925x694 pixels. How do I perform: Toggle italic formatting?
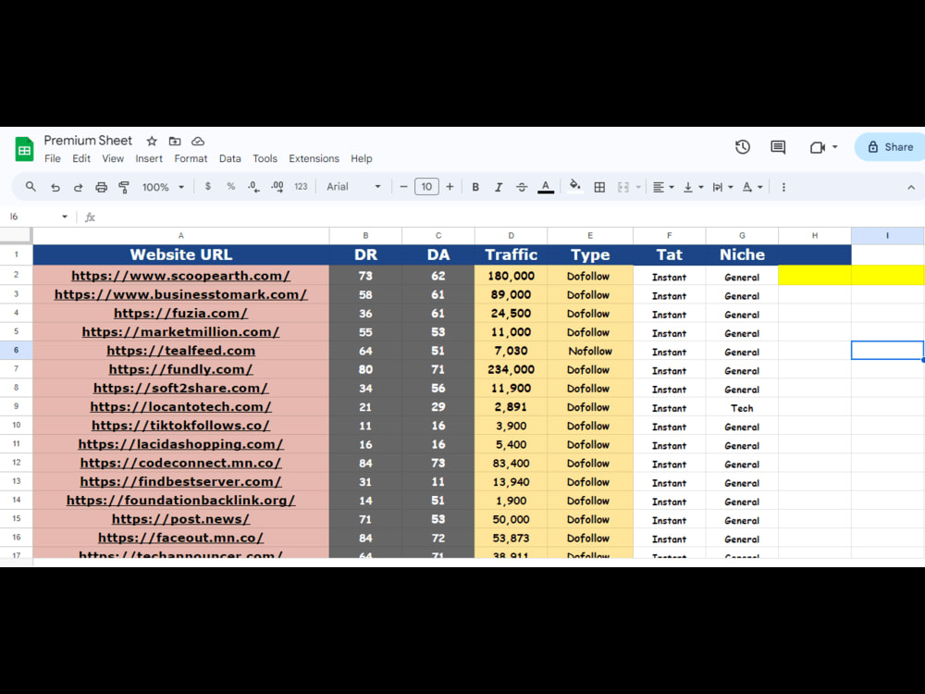tap(499, 187)
